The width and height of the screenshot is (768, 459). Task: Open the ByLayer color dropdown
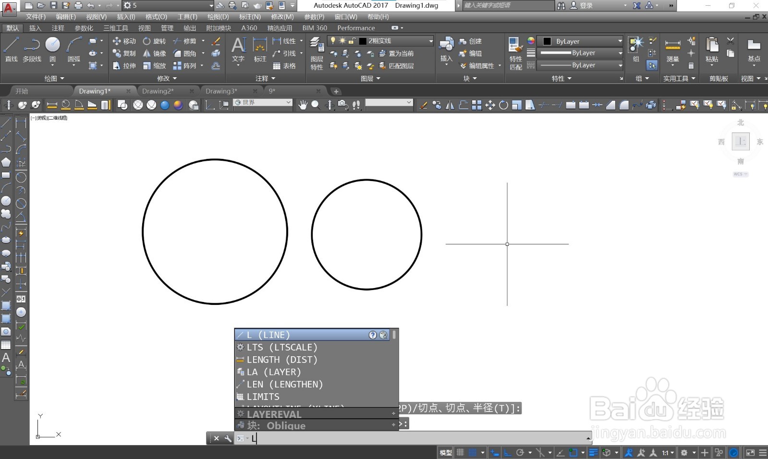click(x=580, y=41)
